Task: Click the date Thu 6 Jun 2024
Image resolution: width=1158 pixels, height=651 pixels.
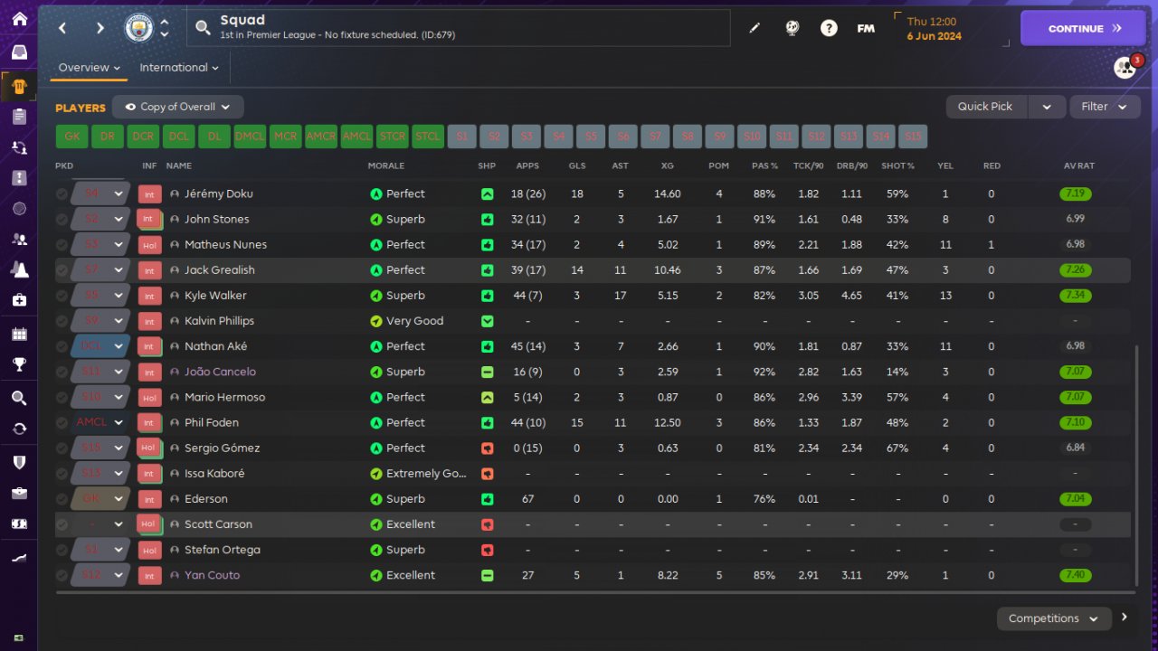Action: tap(935, 29)
